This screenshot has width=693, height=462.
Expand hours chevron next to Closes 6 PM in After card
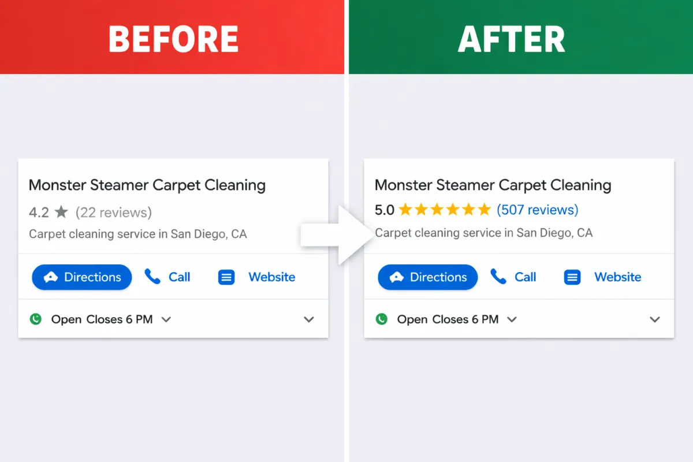(x=512, y=319)
